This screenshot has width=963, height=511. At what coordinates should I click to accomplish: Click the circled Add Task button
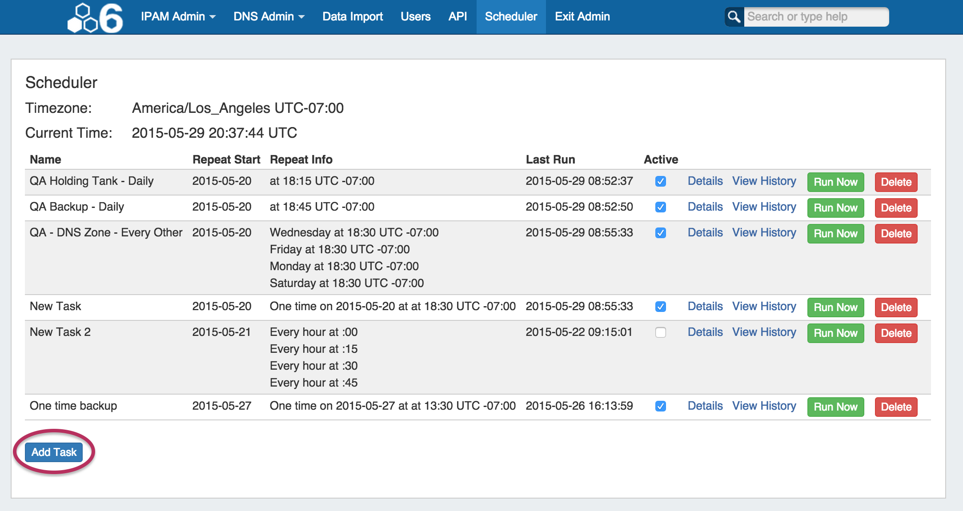click(x=54, y=452)
